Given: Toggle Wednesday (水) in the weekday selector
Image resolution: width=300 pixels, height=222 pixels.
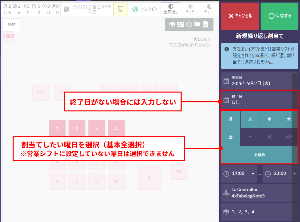Looking at the screenshot, I should (x=269, y=119).
